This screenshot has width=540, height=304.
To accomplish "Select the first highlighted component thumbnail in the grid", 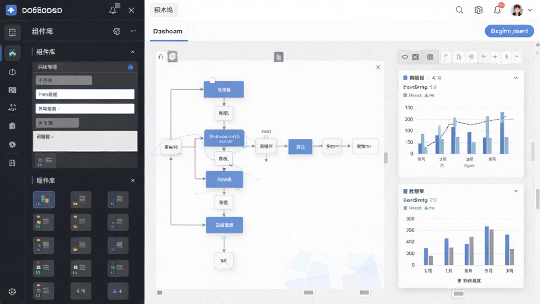I will 44,199.
